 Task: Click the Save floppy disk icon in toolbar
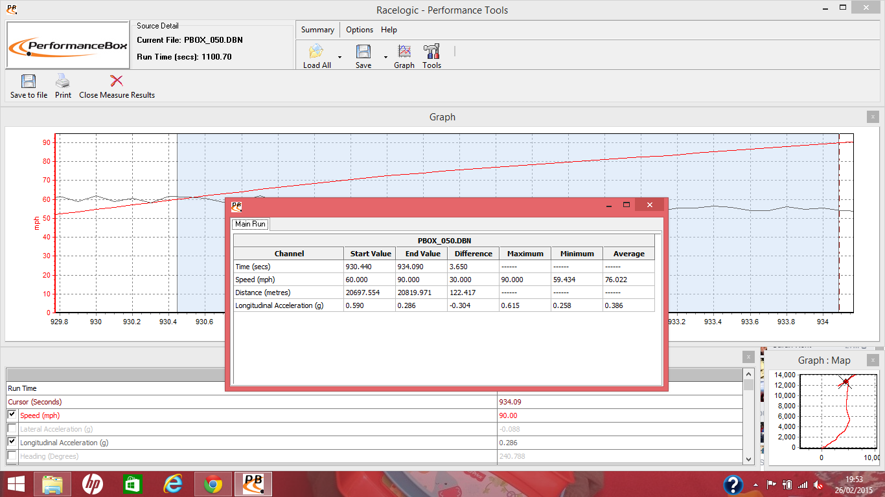[x=363, y=52]
